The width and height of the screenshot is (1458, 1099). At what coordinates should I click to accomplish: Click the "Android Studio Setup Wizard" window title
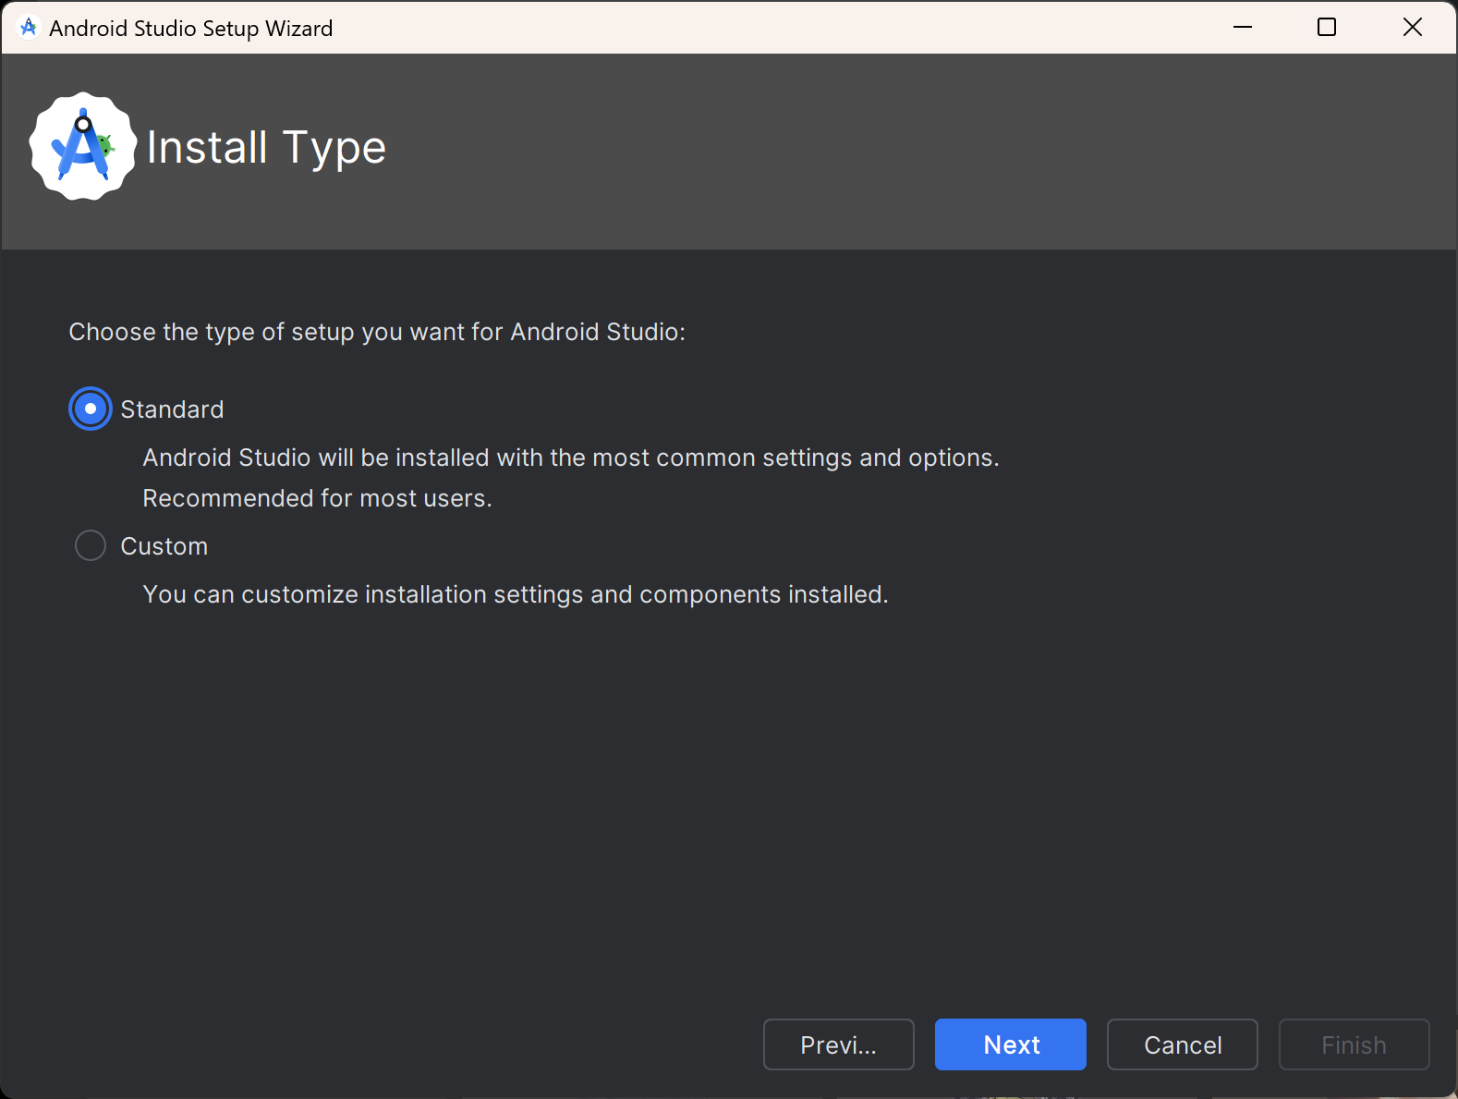point(190,29)
